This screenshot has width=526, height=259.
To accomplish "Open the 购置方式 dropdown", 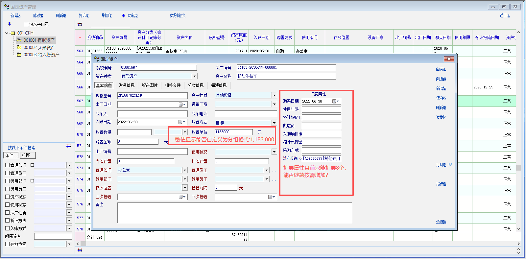I will 274,123.
